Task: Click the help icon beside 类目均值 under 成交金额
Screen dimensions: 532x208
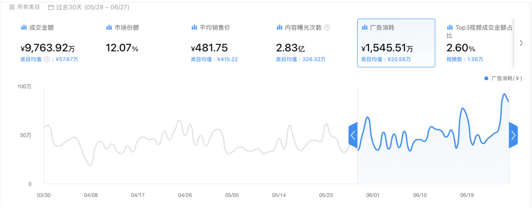Action: click(x=47, y=59)
